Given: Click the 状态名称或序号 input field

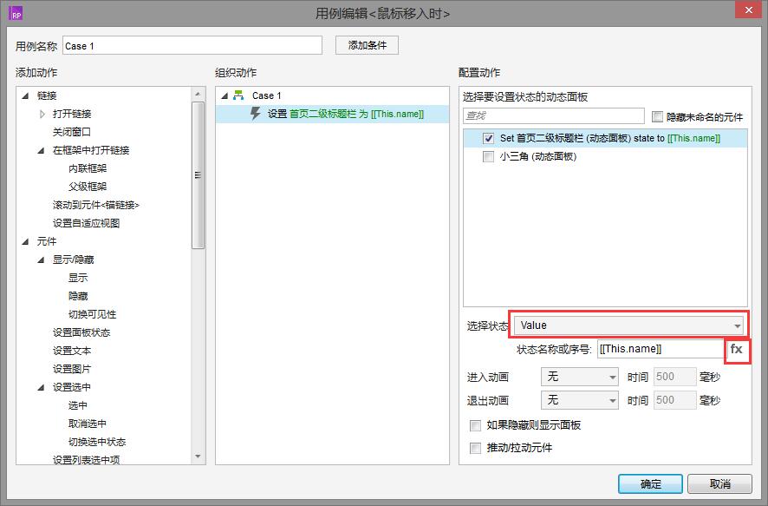Looking at the screenshot, I should 661,349.
